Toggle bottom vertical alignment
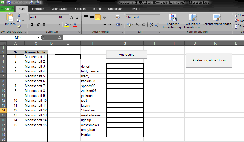 click(x=98, y=17)
